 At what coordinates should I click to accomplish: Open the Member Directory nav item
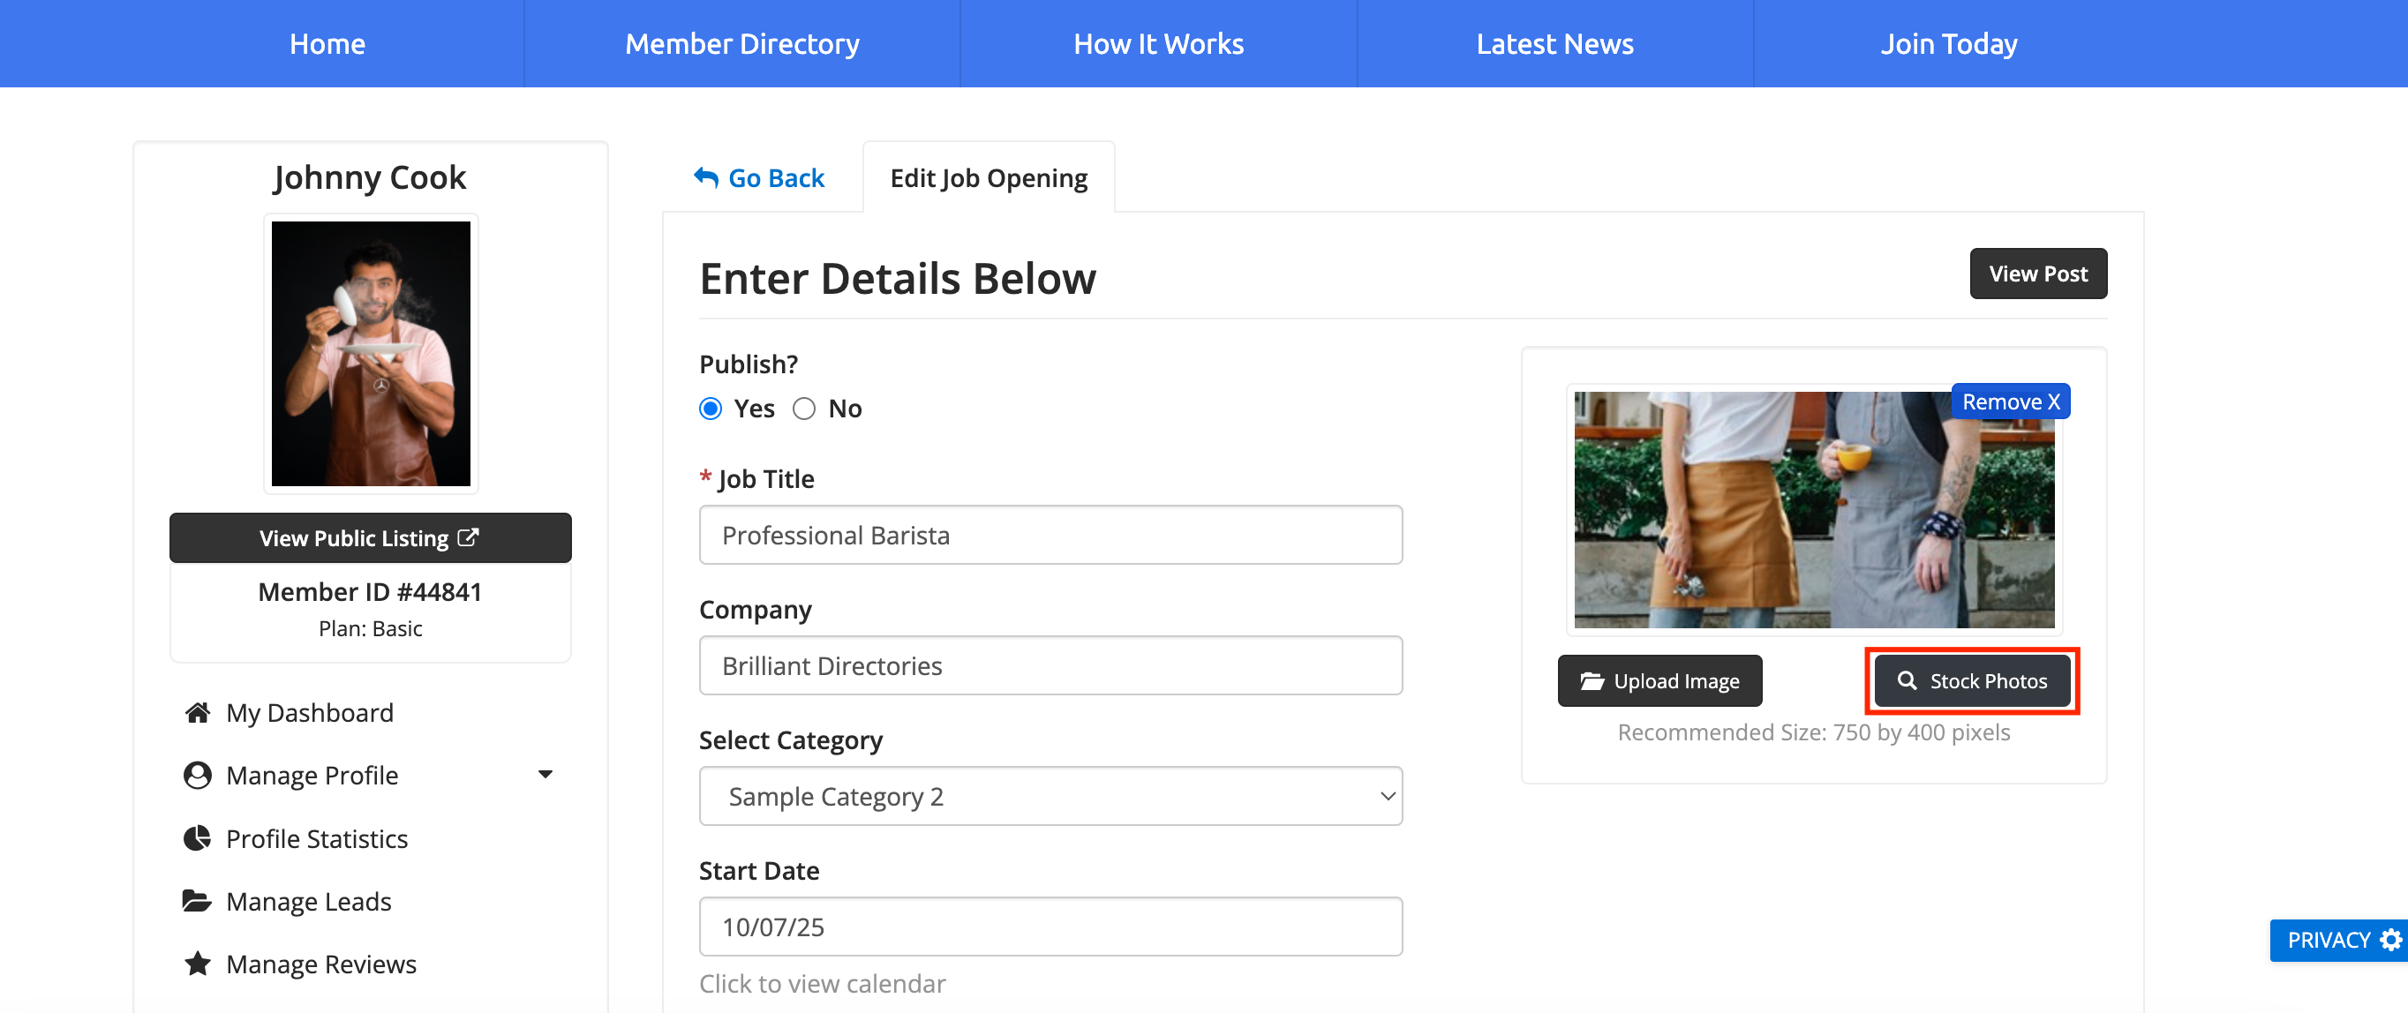coord(741,44)
